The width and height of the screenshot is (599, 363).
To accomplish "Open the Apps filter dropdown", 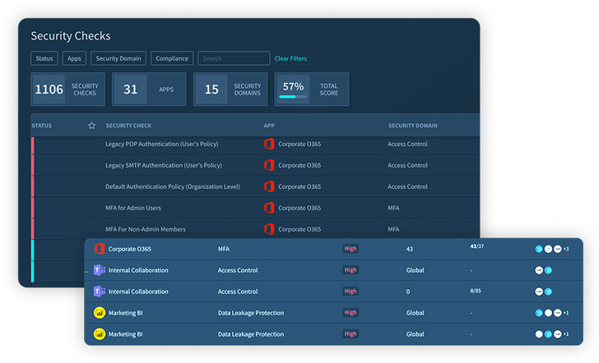I will click(x=75, y=58).
